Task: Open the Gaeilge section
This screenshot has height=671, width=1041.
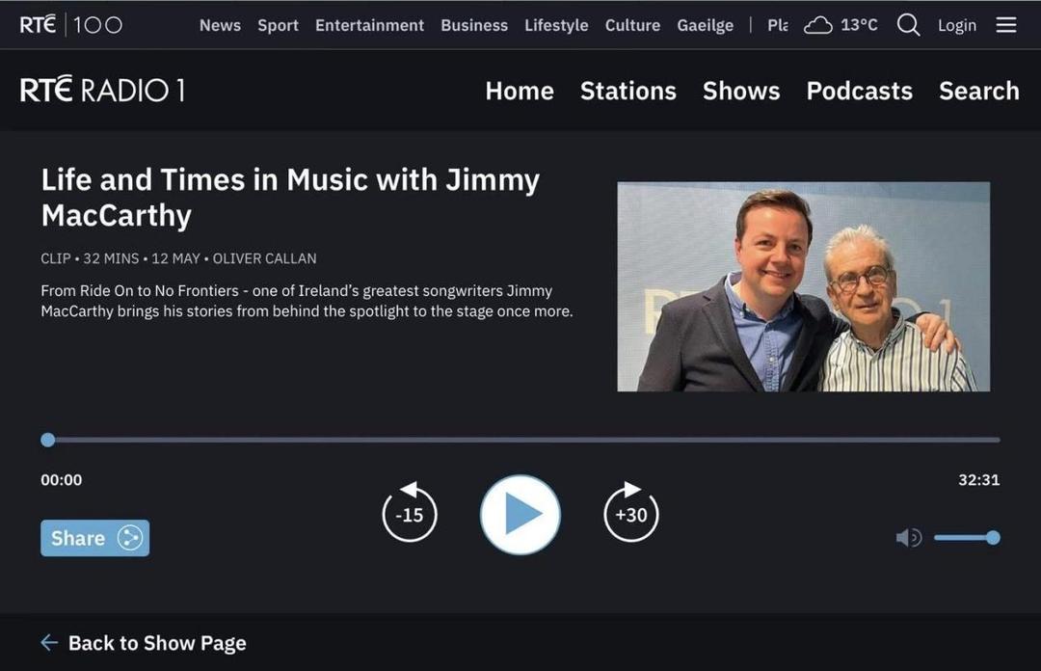Action: [705, 25]
